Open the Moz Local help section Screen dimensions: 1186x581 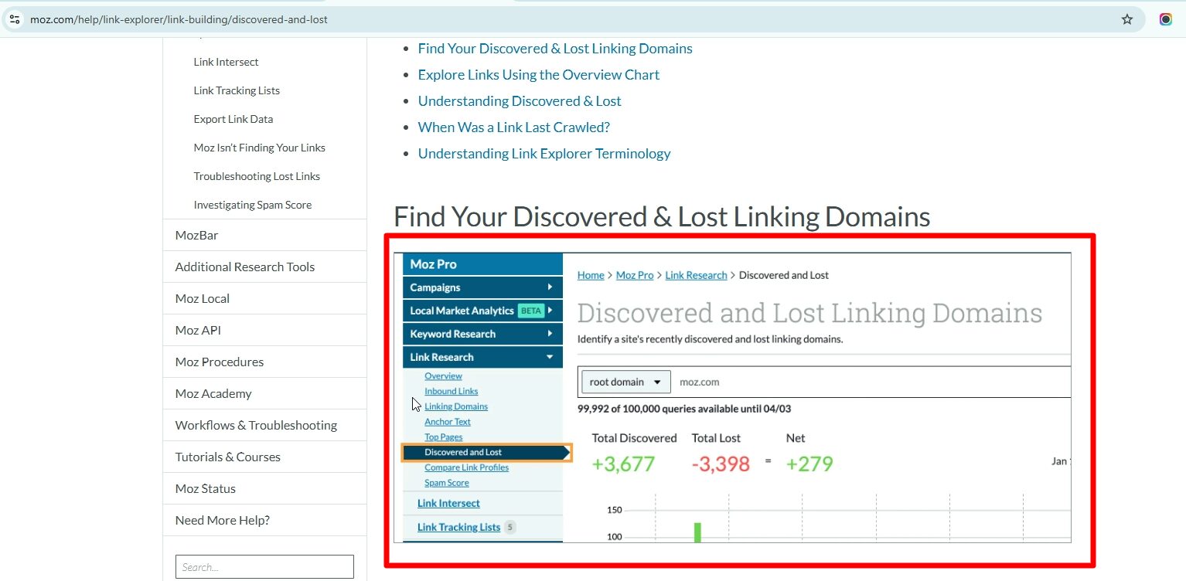coord(264,298)
